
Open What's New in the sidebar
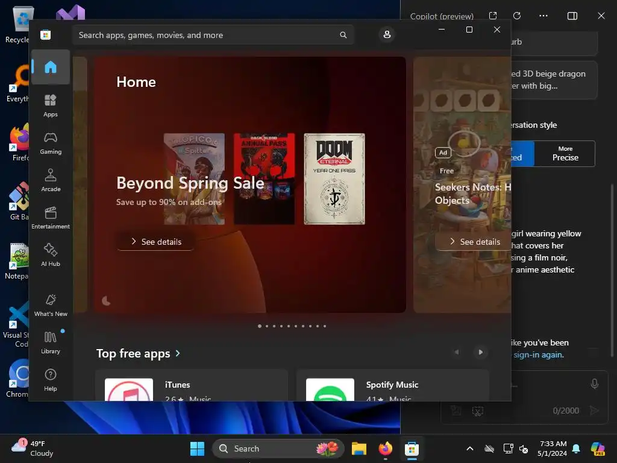(51, 305)
